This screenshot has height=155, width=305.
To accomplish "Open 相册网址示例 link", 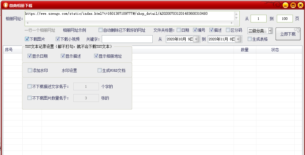I will tap(74, 30).
